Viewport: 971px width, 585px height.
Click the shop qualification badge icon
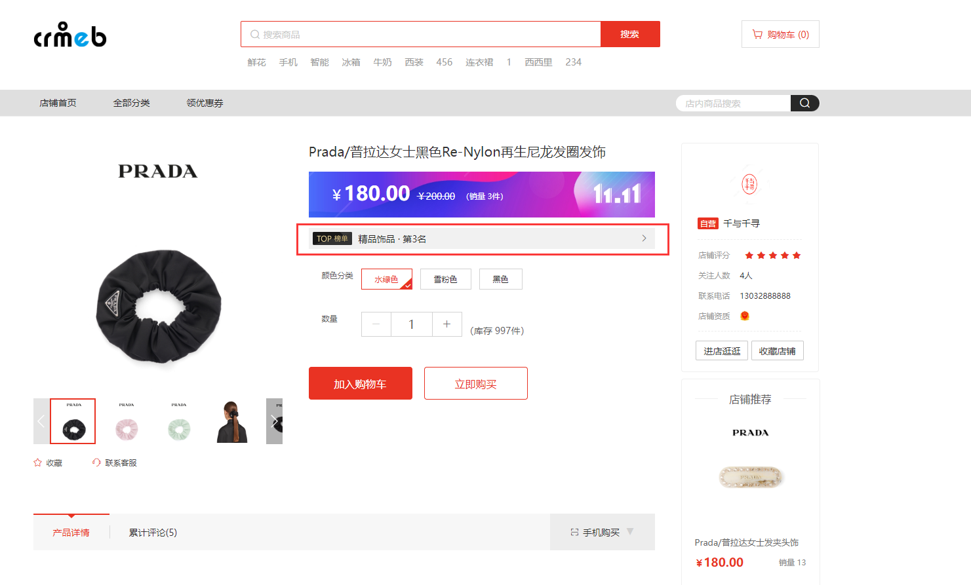tap(745, 316)
